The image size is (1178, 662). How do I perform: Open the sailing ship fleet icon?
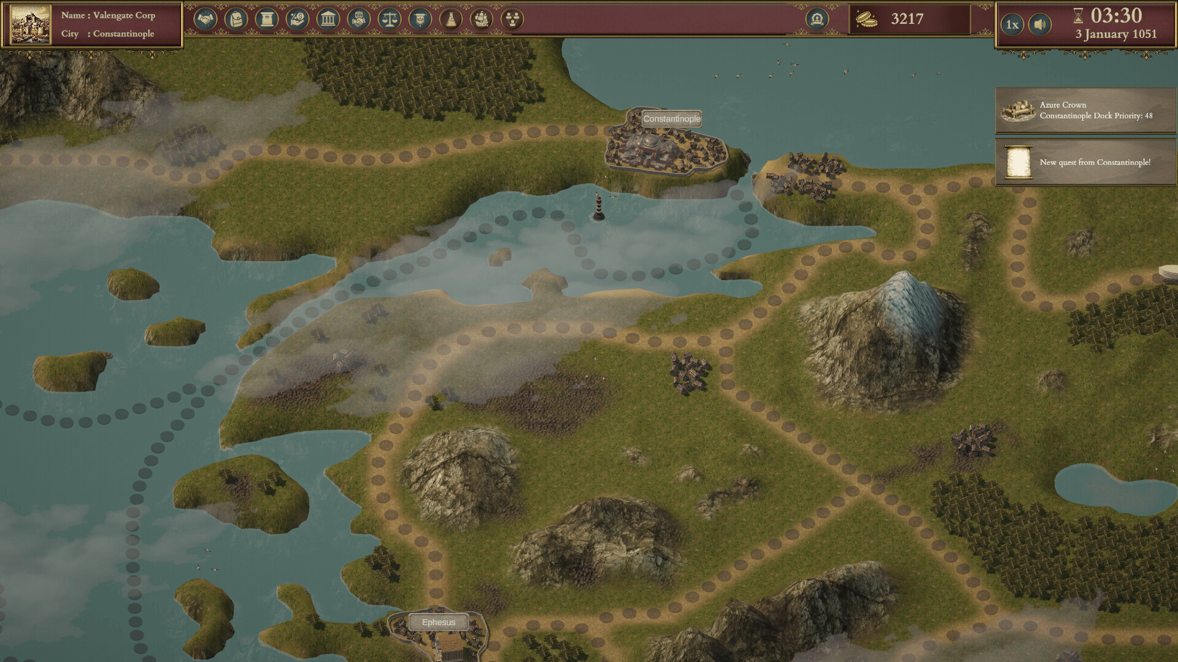click(482, 20)
